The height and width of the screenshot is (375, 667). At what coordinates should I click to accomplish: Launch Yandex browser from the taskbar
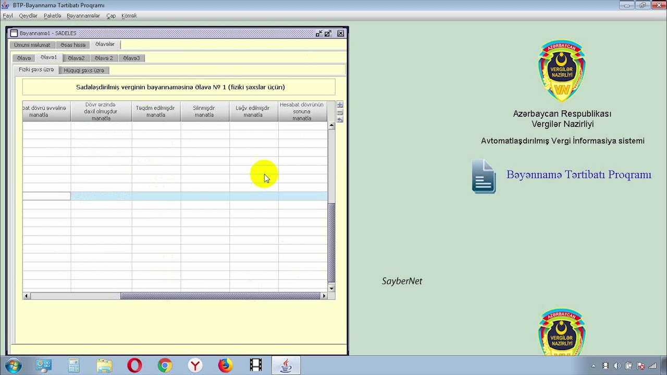click(195, 366)
